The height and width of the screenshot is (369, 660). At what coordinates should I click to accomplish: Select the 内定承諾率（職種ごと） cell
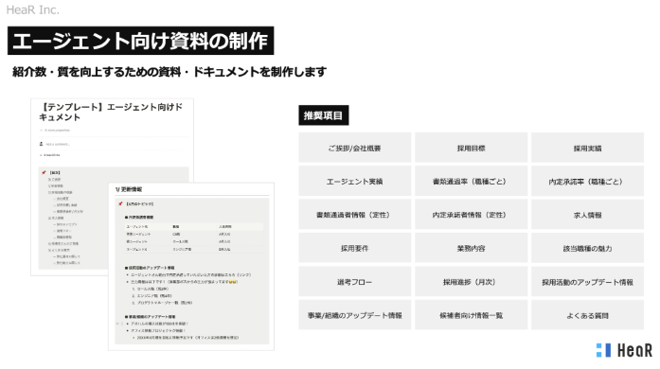tap(588, 181)
